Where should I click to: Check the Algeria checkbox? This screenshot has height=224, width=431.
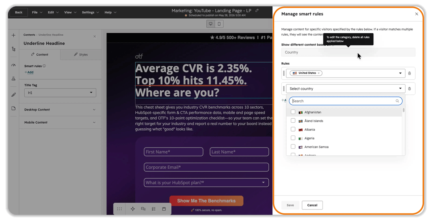pyautogui.click(x=293, y=138)
